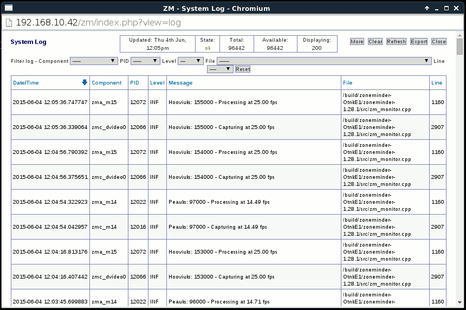Sort the log by Message column header
The height and width of the screenshot is (310, 466).
coord(180,83)
